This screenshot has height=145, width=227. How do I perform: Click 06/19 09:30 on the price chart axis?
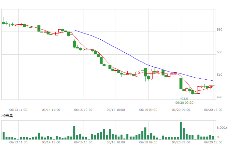(x=149, y=110)
